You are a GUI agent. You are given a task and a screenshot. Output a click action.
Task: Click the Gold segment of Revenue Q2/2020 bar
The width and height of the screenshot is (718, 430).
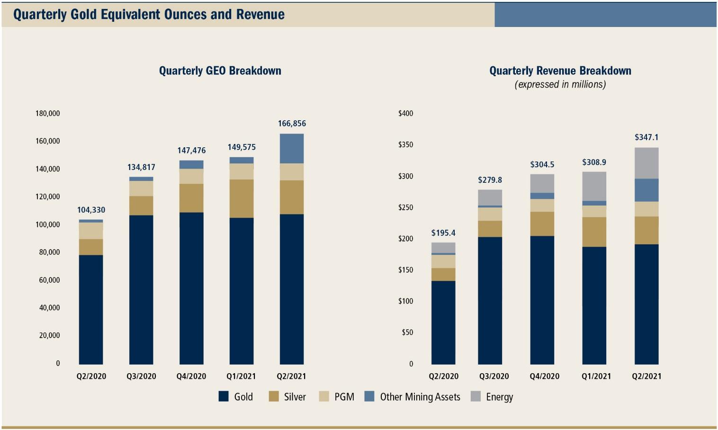tap(443, 322)
